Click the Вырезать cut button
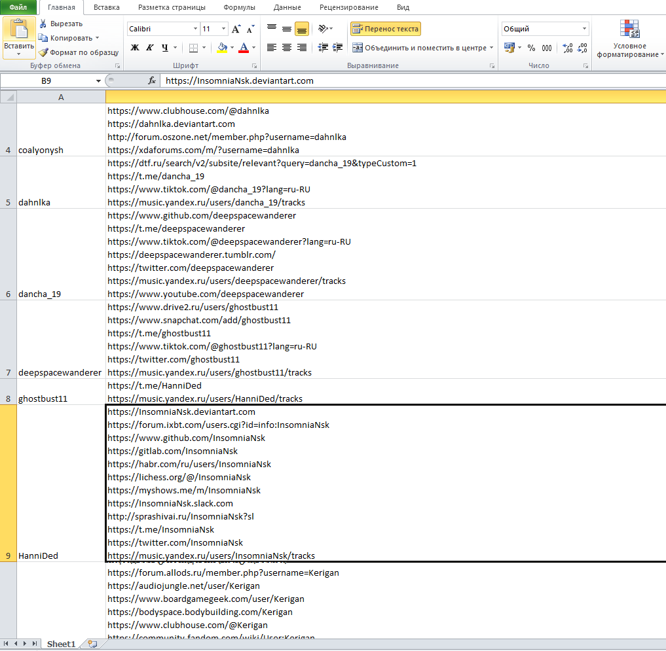Viewport: 666px width, 651px height. click(x=61, y=24)
